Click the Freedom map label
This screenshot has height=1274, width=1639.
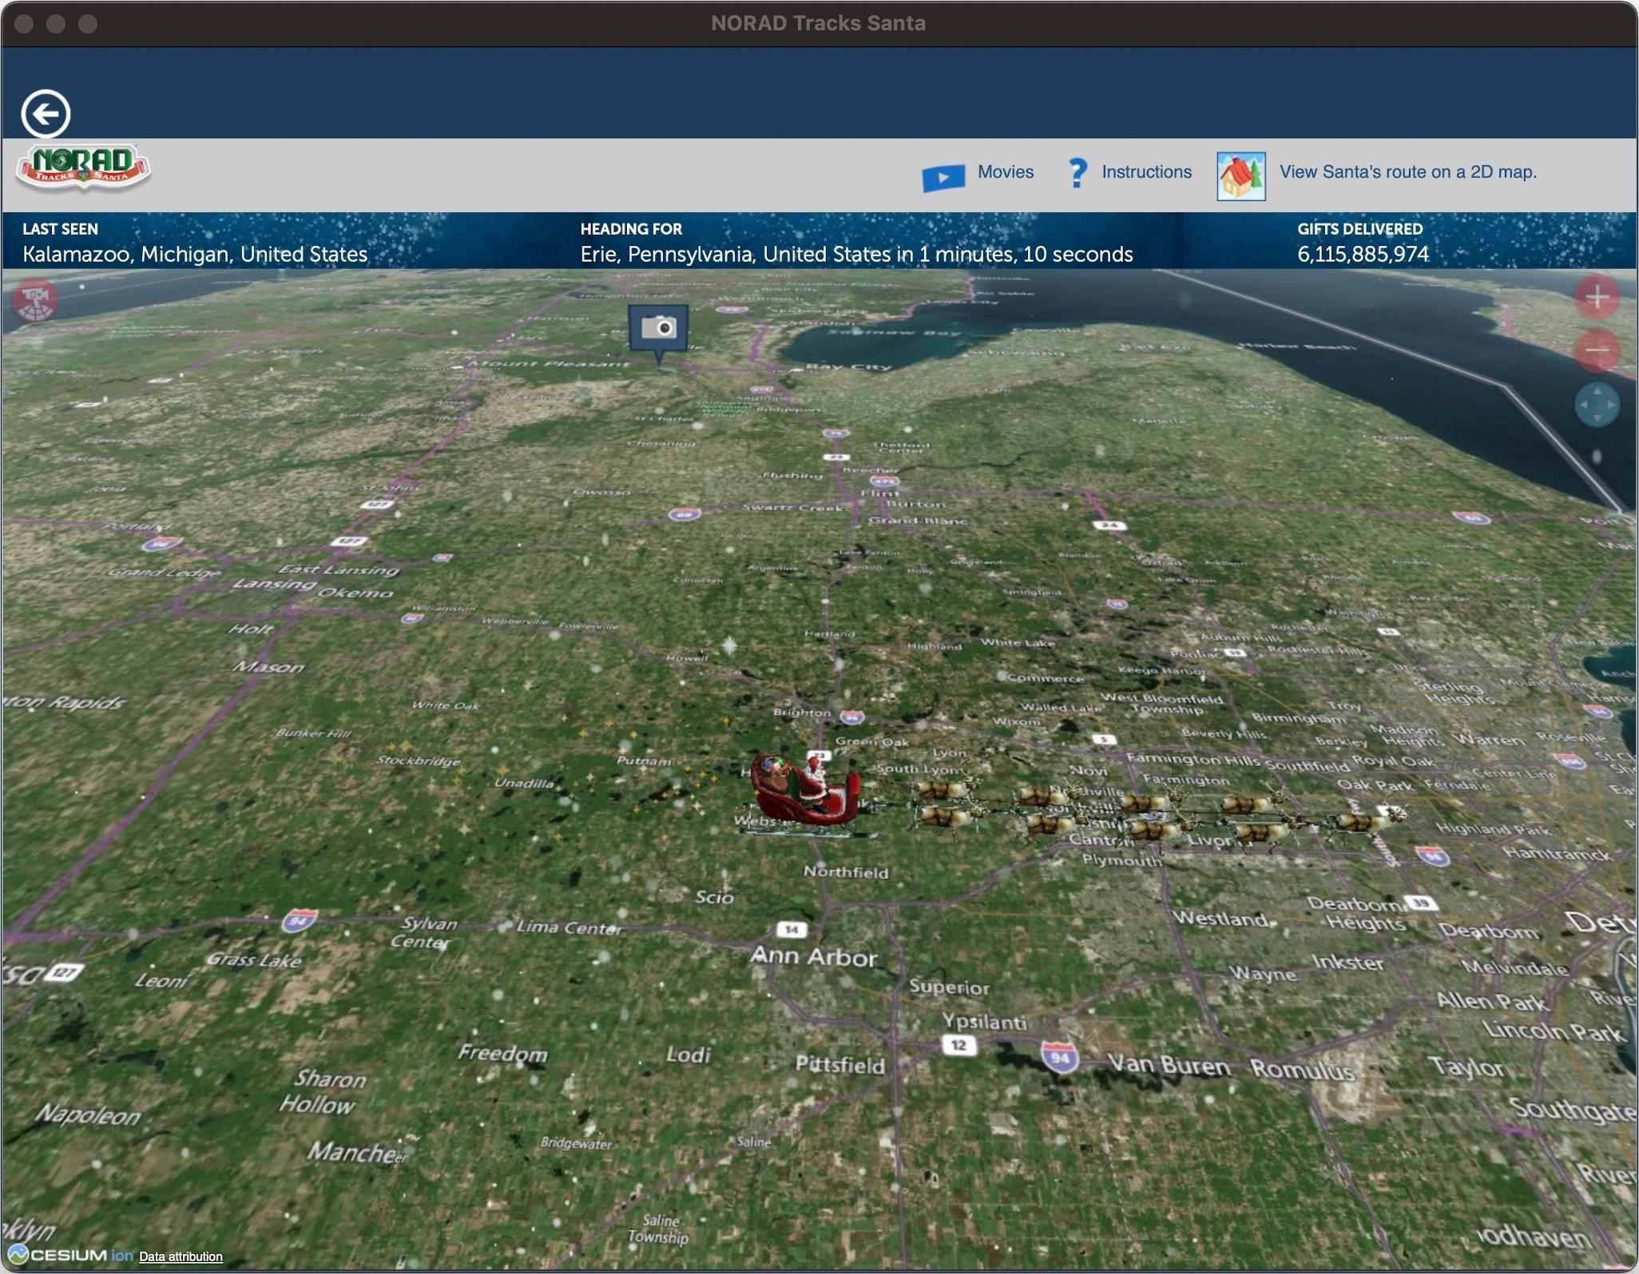(x=502, y=1054)
